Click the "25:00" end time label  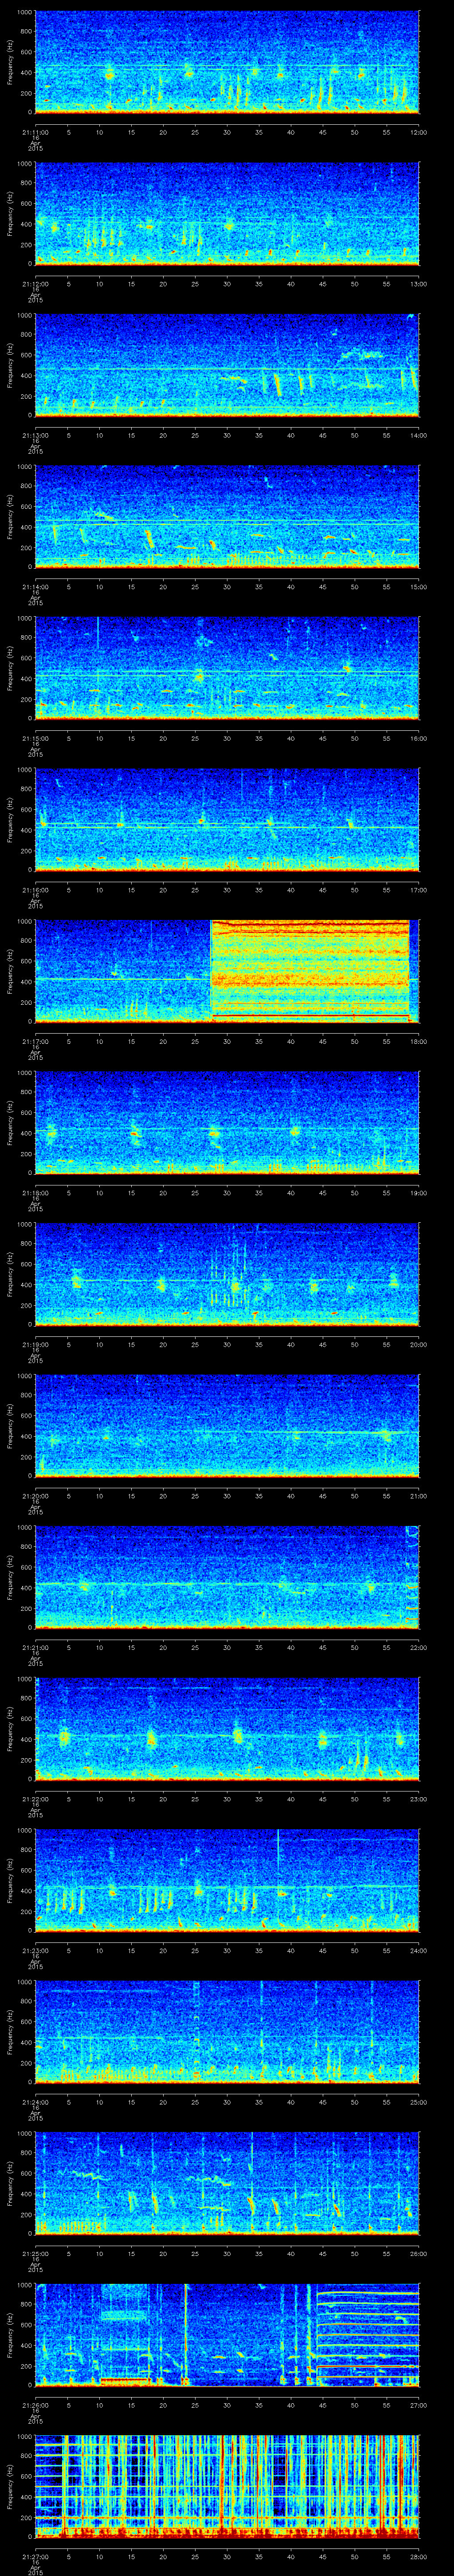(x=418, y=2101)
